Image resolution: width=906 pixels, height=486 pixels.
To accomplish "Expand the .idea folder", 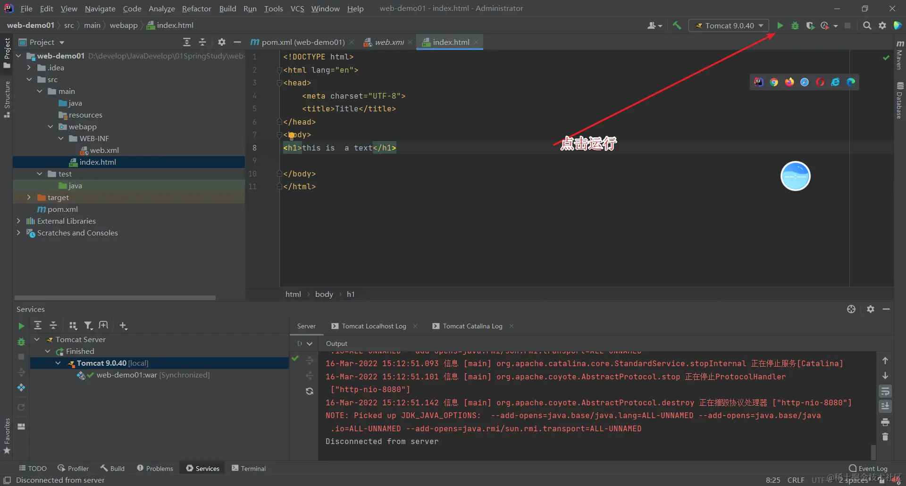I will click(x=29, y=67).
